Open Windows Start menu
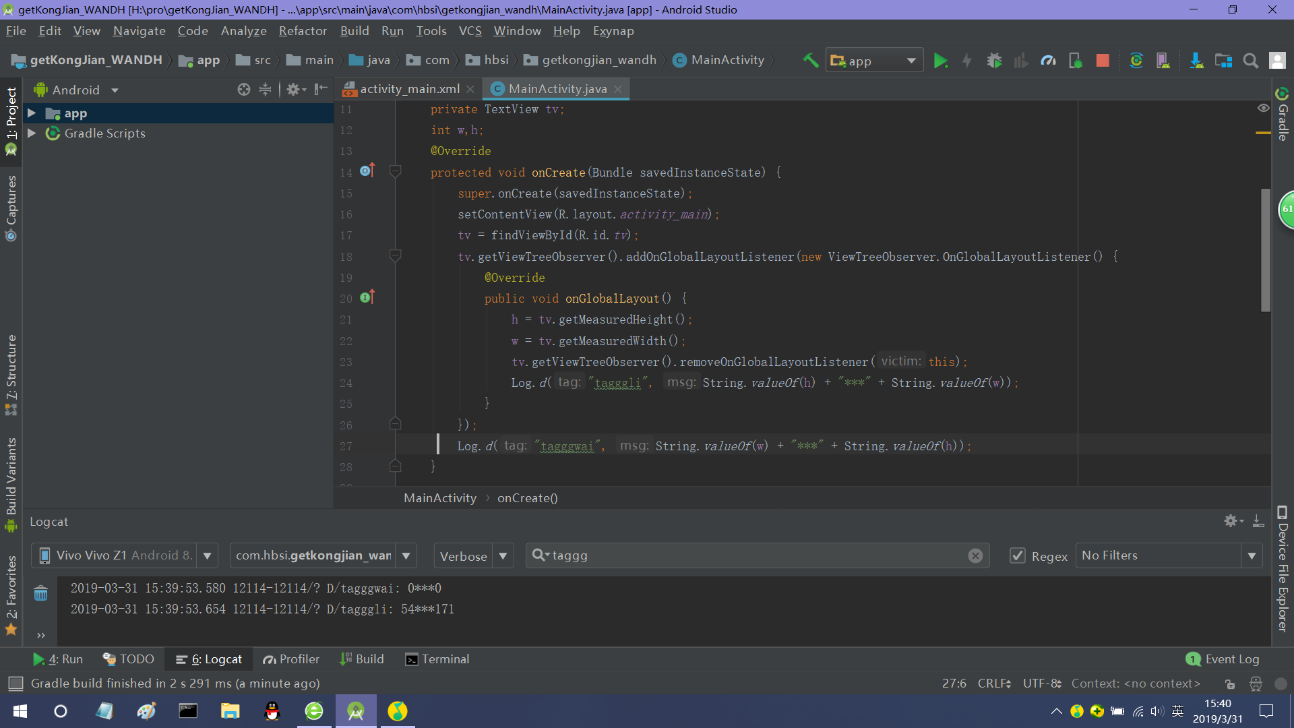 pos(20,711)
